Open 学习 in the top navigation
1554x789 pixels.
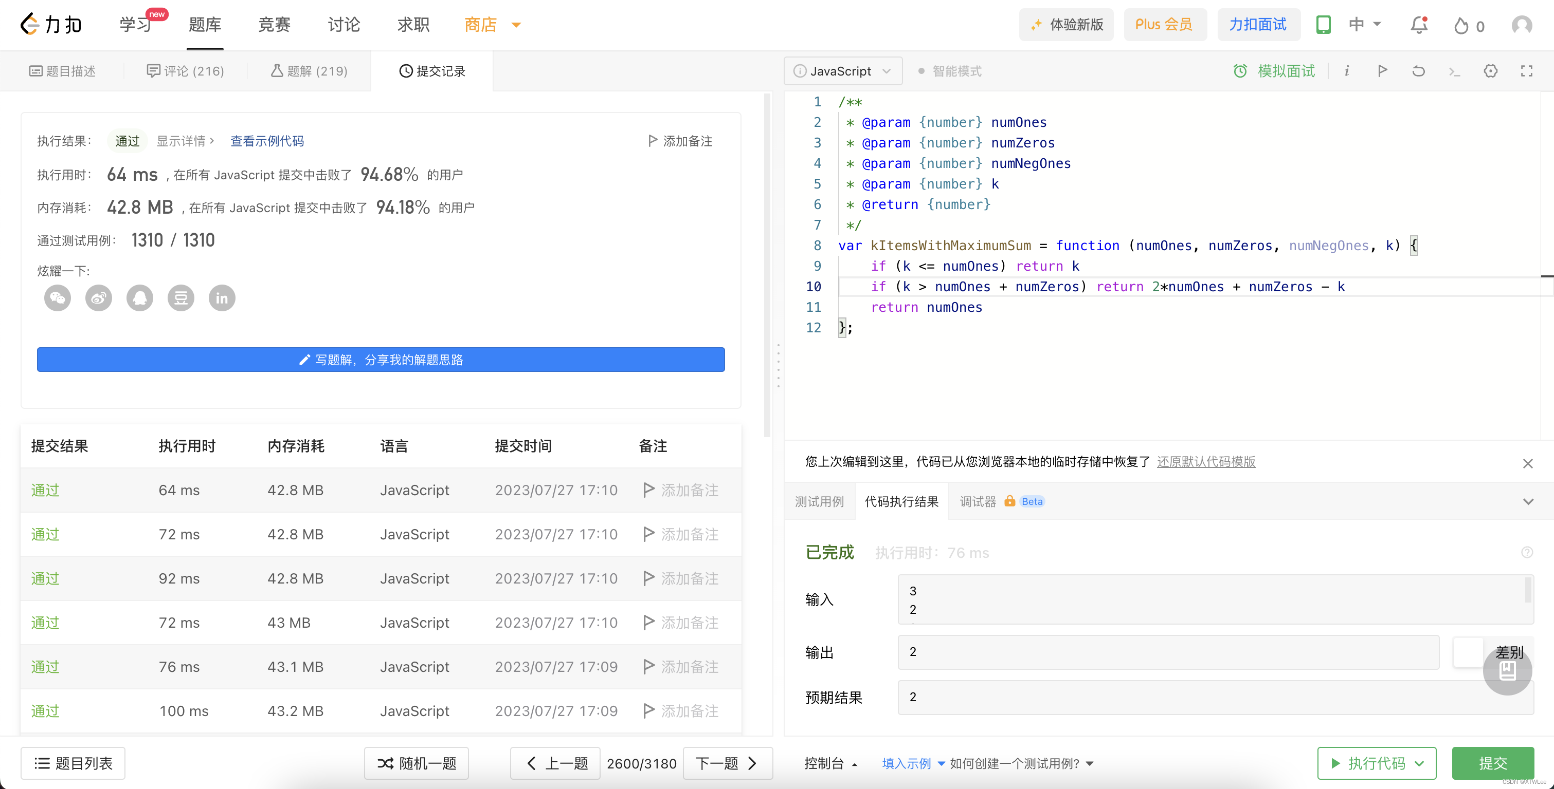click(135, 25)
